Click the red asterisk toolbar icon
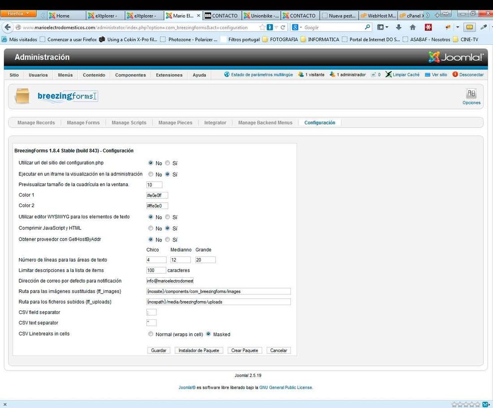Viewport: 493px width, 408px height. point(428,27)
